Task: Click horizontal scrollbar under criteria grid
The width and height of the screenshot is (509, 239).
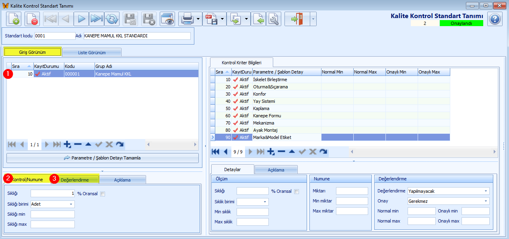Action: [x=423, y=151]
